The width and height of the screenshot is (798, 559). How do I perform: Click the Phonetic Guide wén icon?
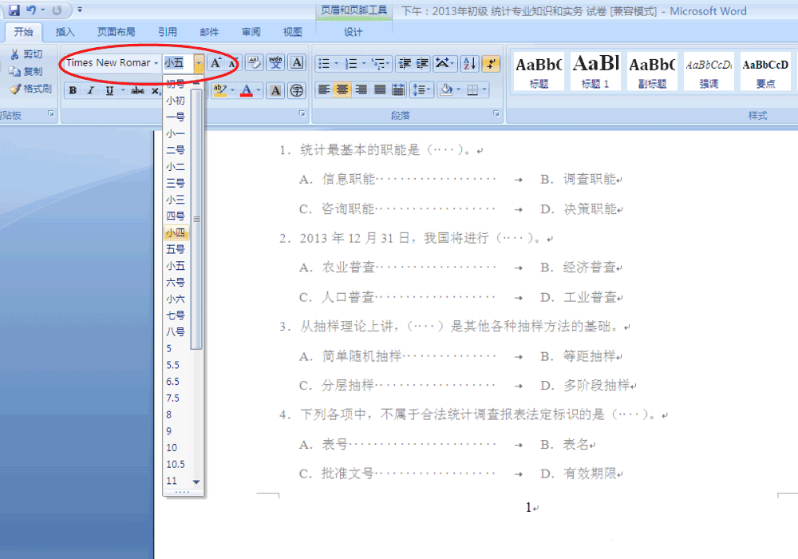click(275, 63)
